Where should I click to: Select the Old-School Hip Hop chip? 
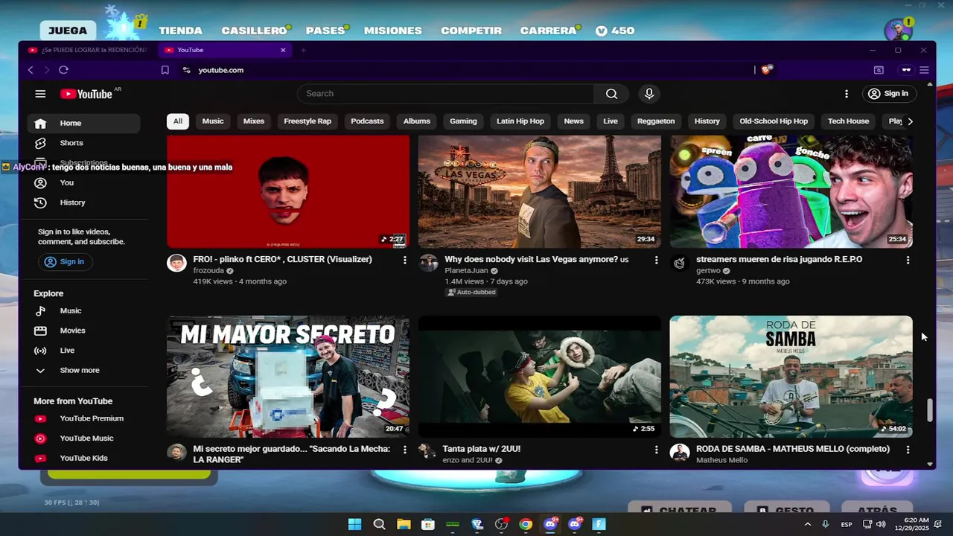pos(774,121)
